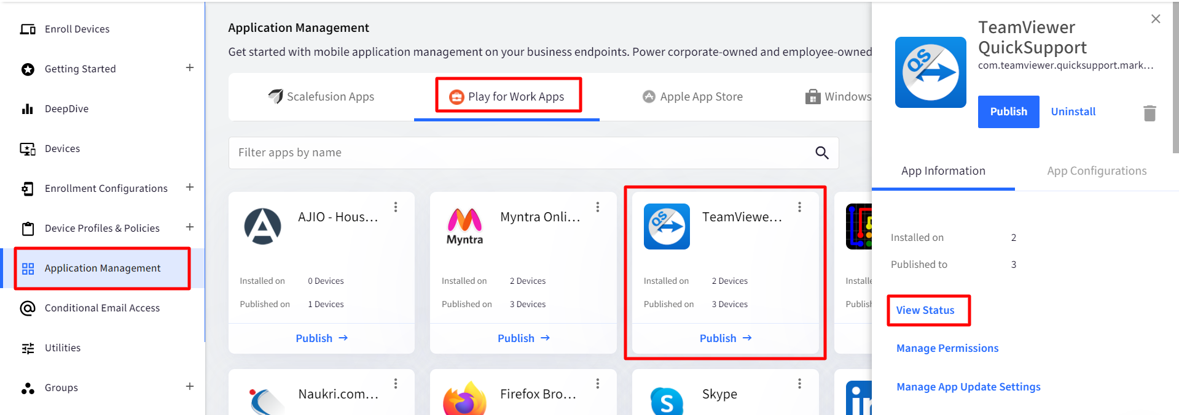1179x415 pixels.
Task: Select App Information tab
Action: pyautogui.click(x=943, y=171)
